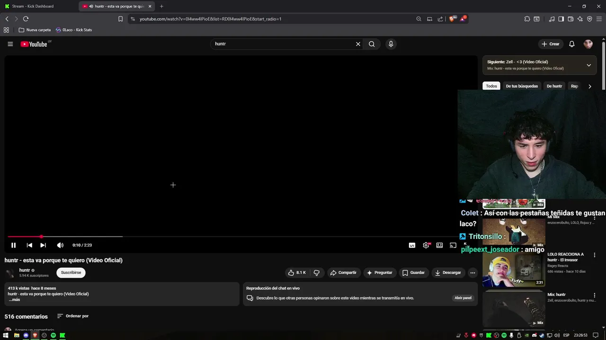The image size is (606, 340).
Task: Open LOLO REACCIONA A huntr thumbnail
Action: 514,270
